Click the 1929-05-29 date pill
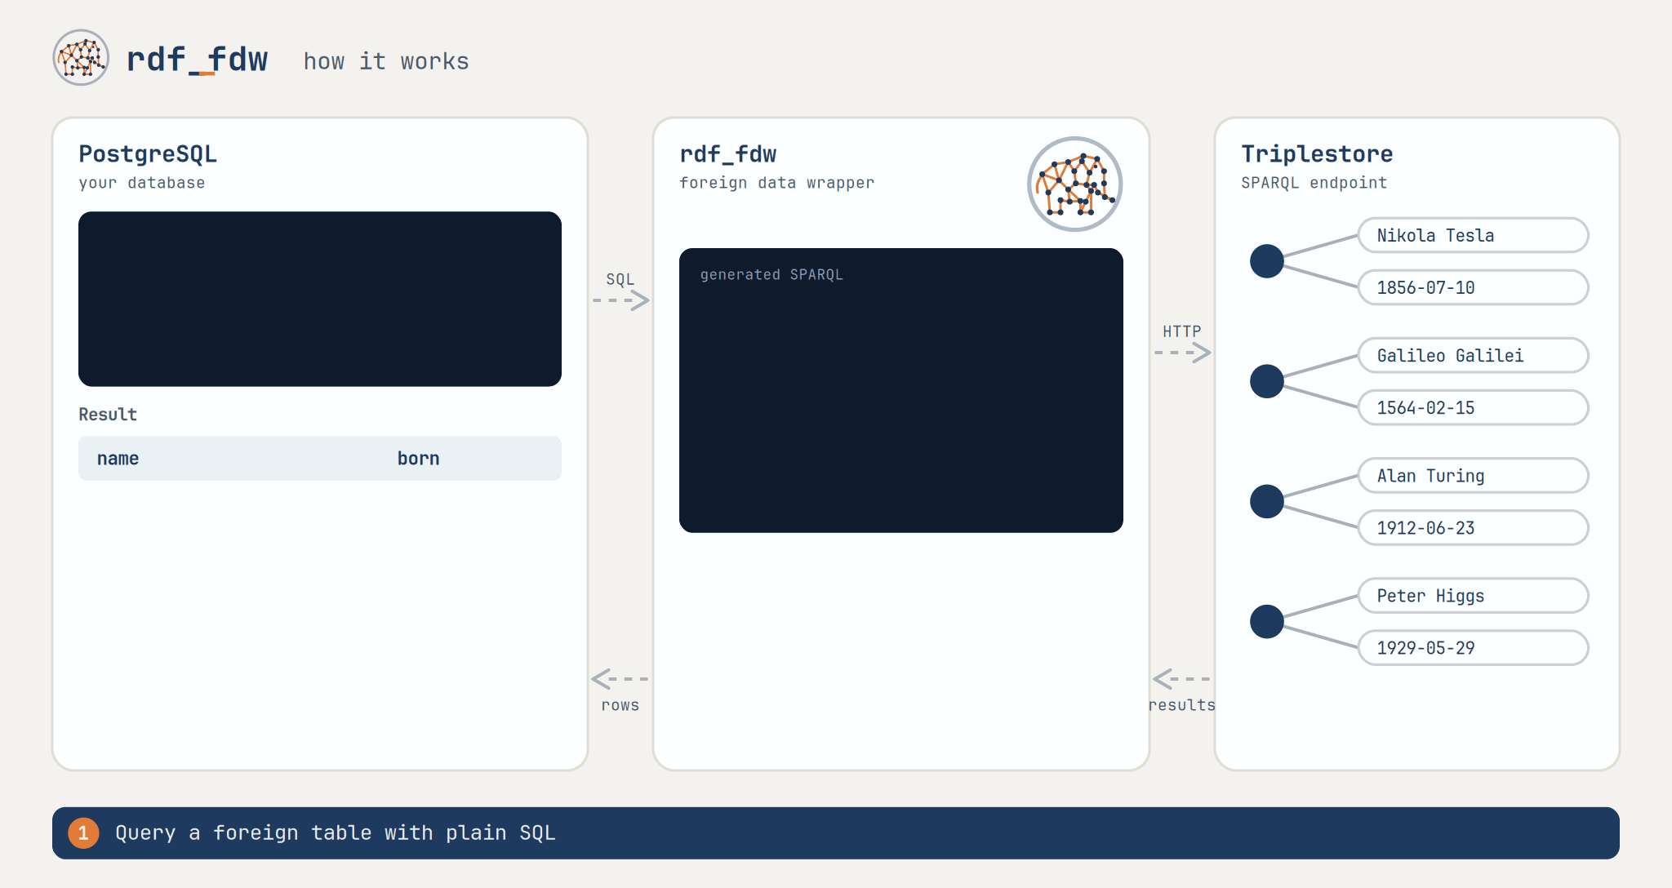The image size is (1672, 888). pos(1474,647)
